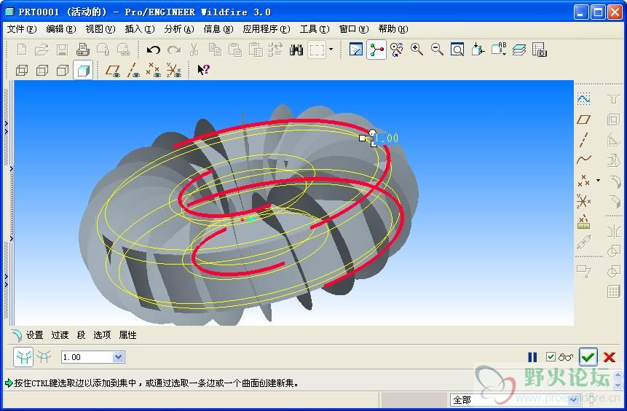This screenshot has width=627, height=411.
Task: Click the Paste clipboard icon
Action: click(234, 50)
